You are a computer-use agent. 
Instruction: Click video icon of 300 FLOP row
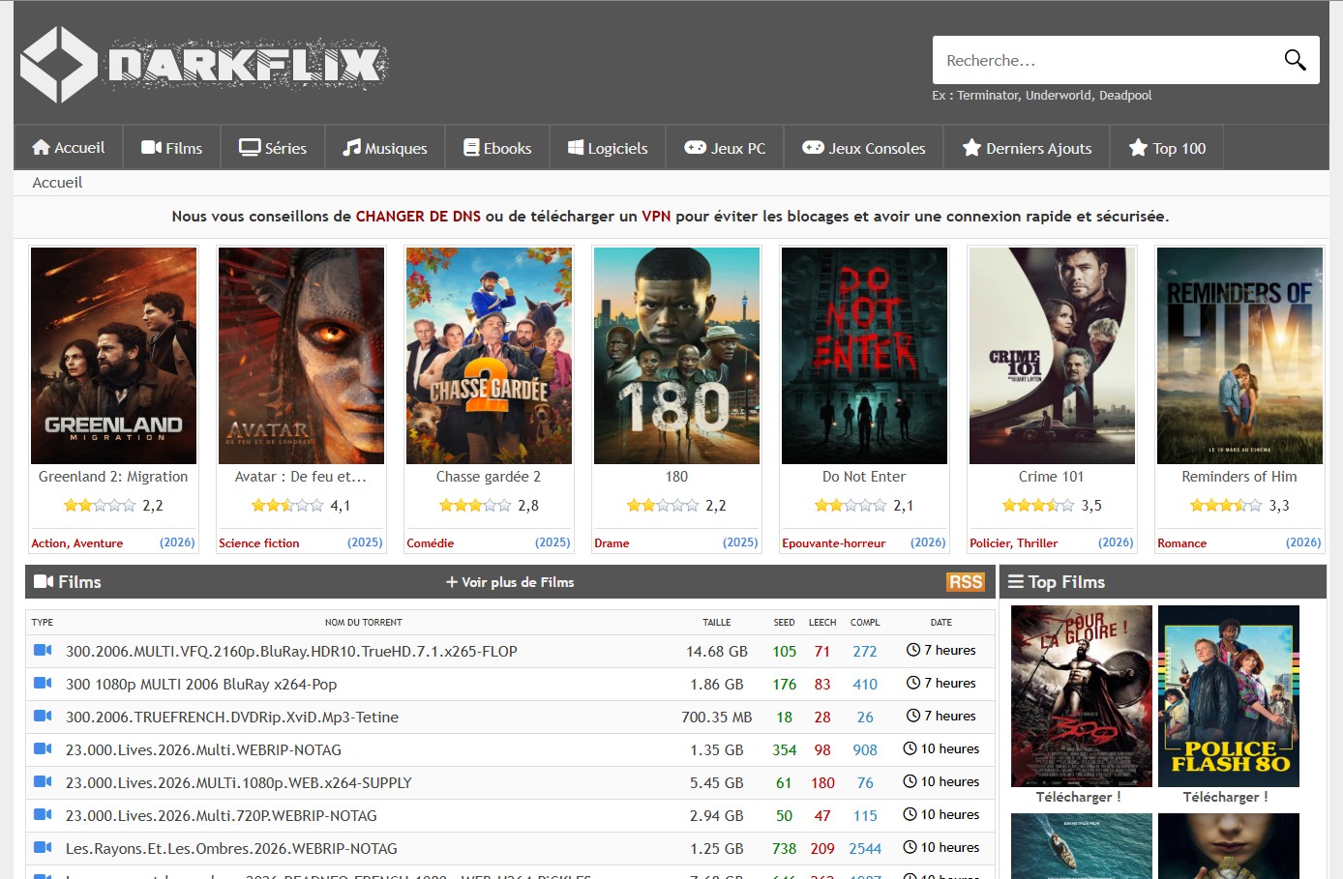(x=43, y=651)
